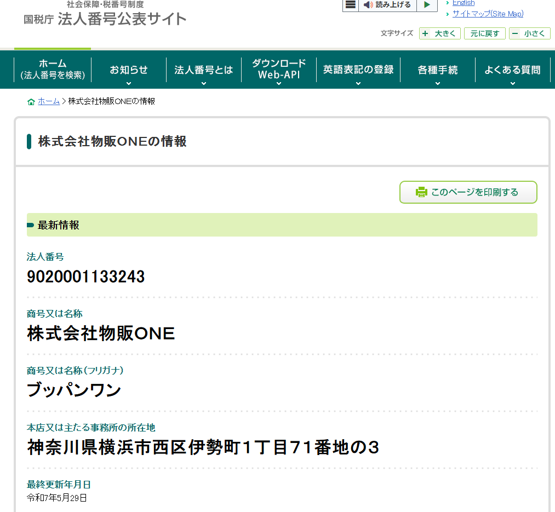Expand the 法人番号とは menu

[204, 70]
